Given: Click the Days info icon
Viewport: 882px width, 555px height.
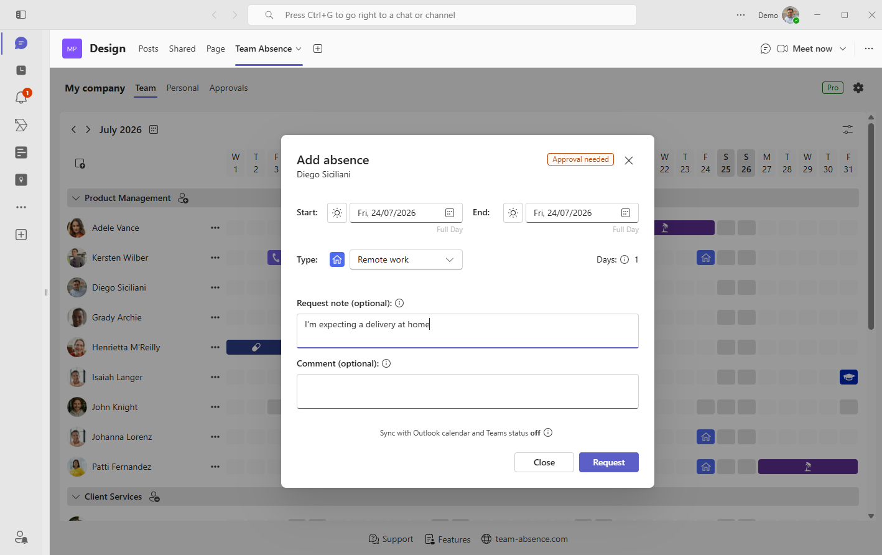Looking at the screenshot, I should (624, 259).
